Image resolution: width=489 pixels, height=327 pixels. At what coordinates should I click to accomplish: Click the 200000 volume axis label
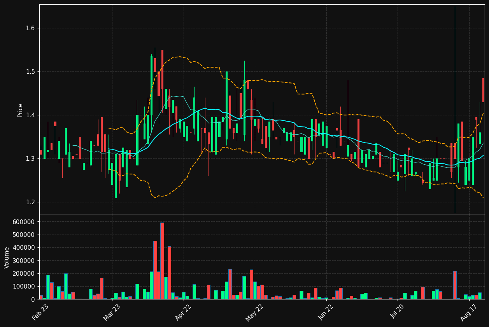(24, 274)
